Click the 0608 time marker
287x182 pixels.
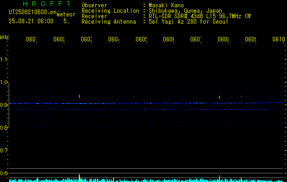click(223, 39)
